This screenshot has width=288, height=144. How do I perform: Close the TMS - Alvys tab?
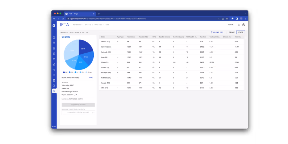[x=94, y=14]
